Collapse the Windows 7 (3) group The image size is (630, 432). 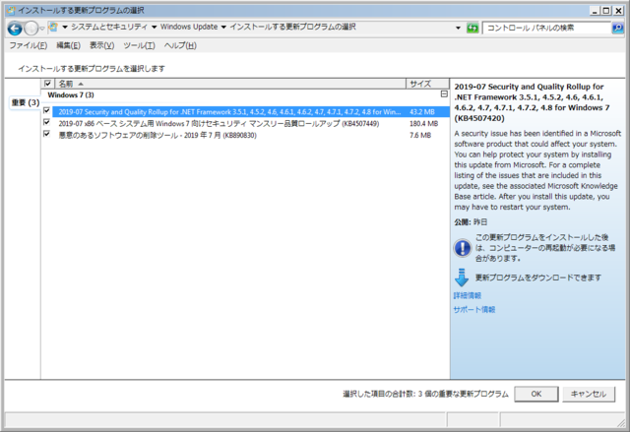pyautogui.click(x=444, y=93)
